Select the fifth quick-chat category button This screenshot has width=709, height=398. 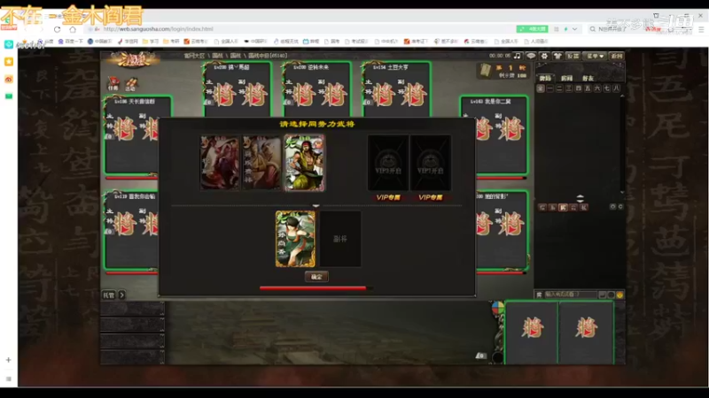pos(584,207)
